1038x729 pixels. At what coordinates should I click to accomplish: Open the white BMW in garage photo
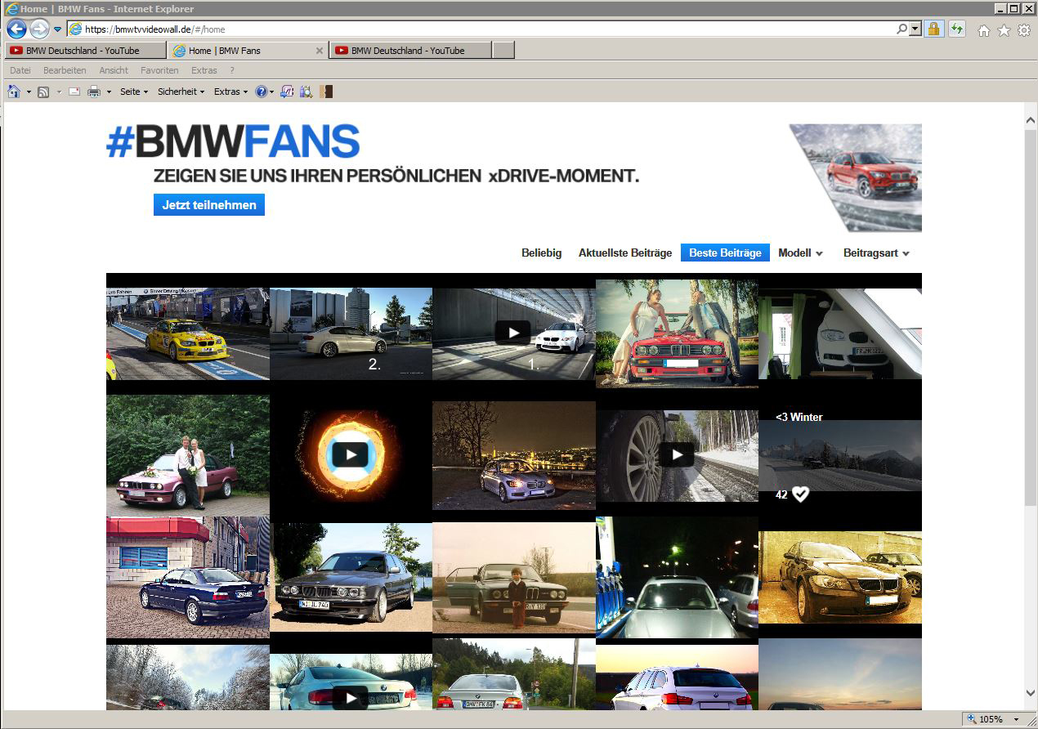click(840, 333)
